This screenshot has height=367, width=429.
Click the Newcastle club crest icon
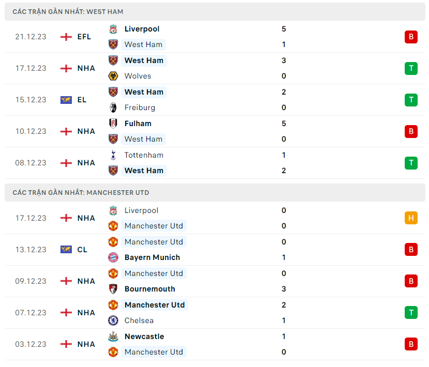point(113,337)
